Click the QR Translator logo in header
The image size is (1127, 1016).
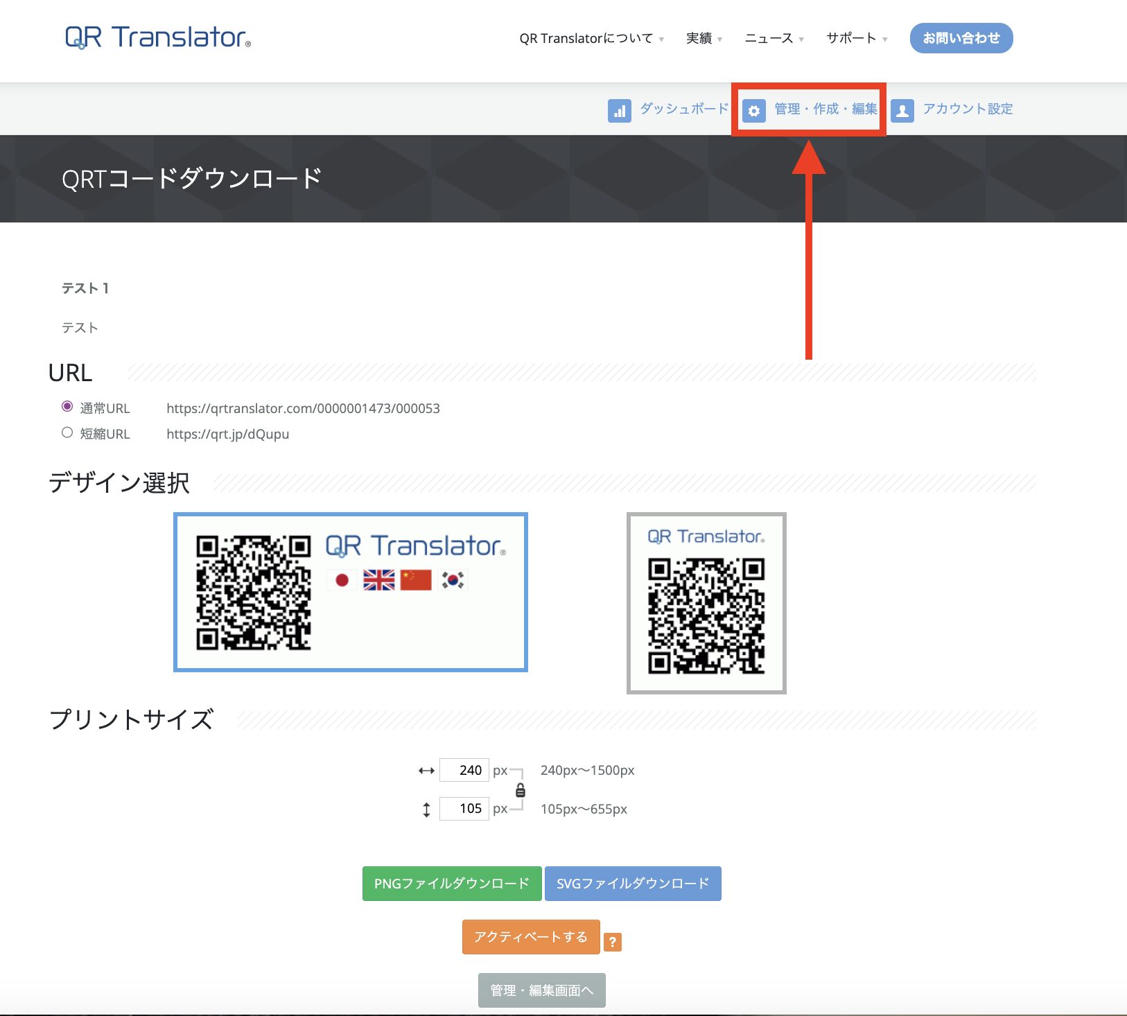(x=158, y=37)
